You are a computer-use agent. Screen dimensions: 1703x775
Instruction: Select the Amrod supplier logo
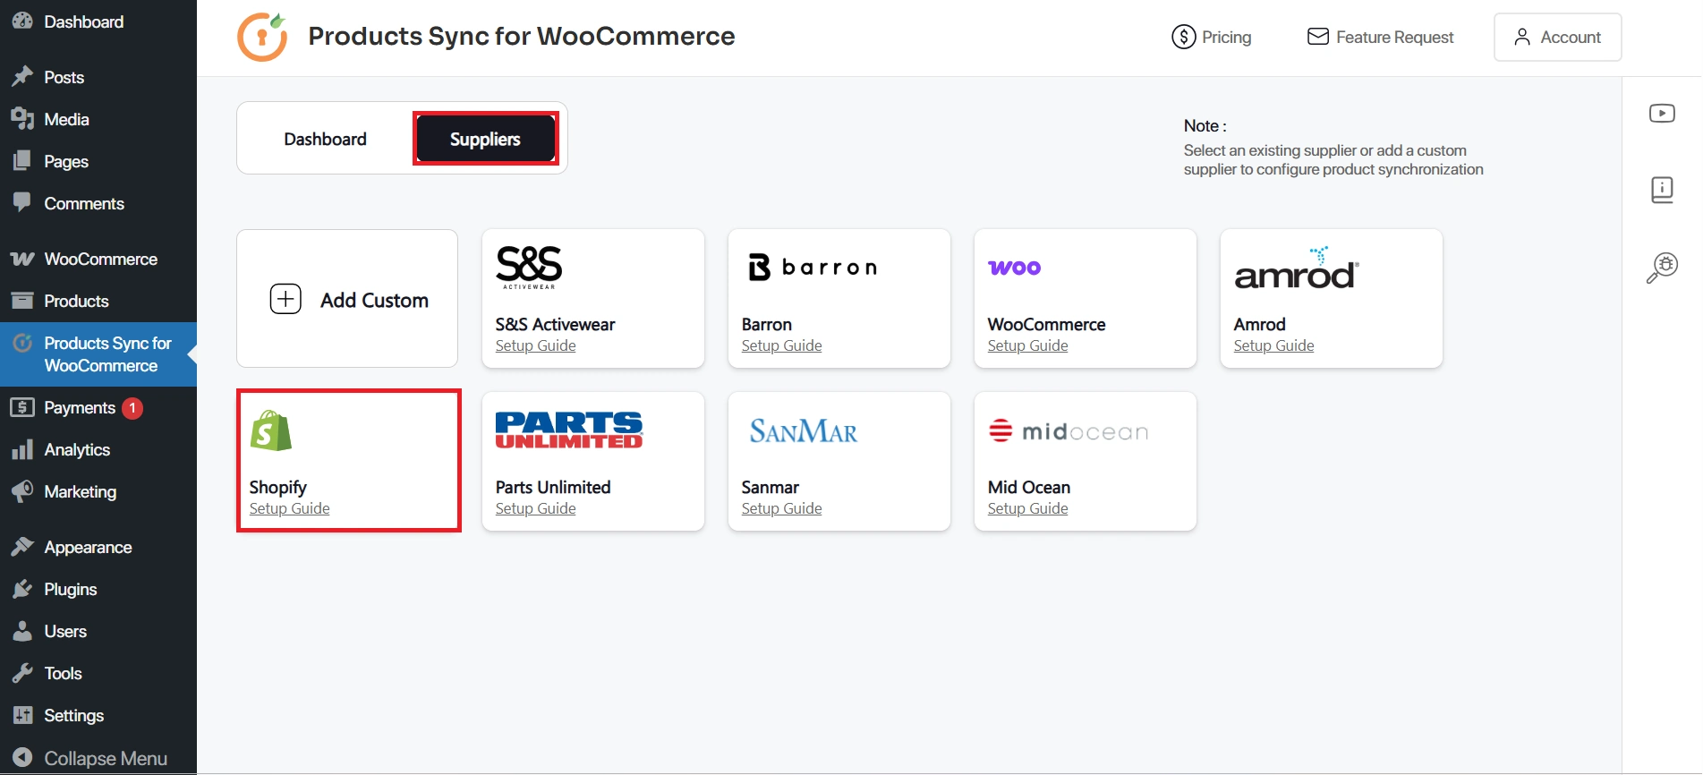tap(1295, 268)
